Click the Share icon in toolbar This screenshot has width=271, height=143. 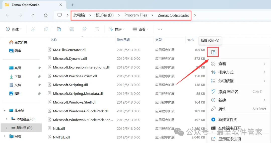click(85, 29)
